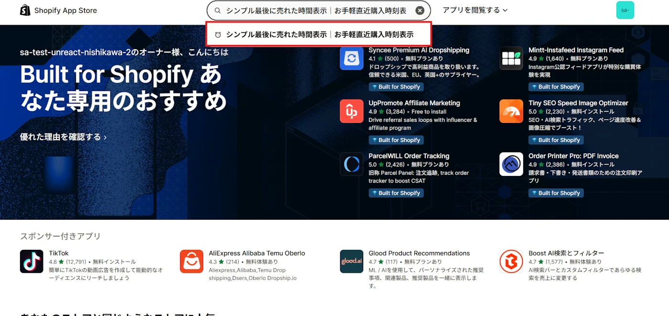Open the Glood Product Recommendations app icon
The width and height of the screenshot is (669, 316).
click(x=351, y=261)
